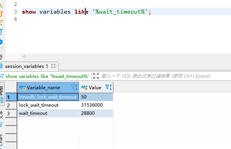The width and height of the screenshot is (231, 149).
Task: Open editor settings via the gear icon
Action: click(1, 42)
